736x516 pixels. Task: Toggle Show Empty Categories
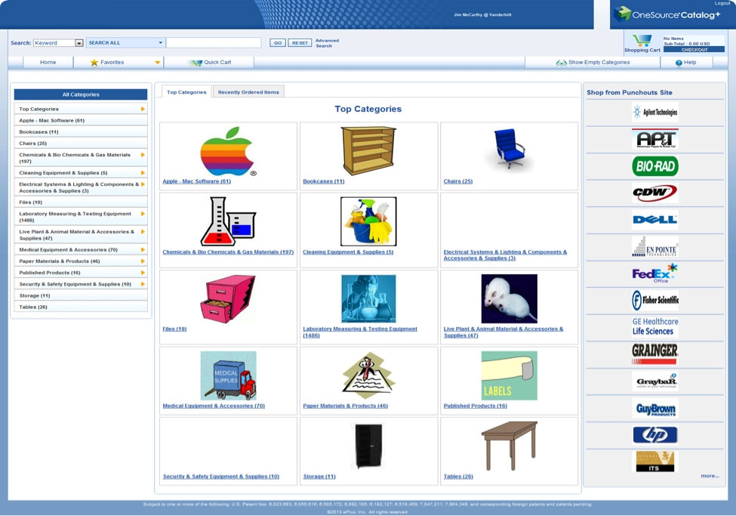pos(593,63)
